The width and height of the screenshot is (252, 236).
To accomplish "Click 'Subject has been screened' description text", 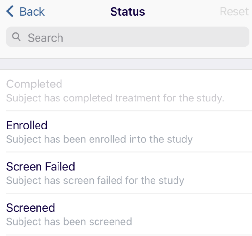I will click(x=69, y=222).
